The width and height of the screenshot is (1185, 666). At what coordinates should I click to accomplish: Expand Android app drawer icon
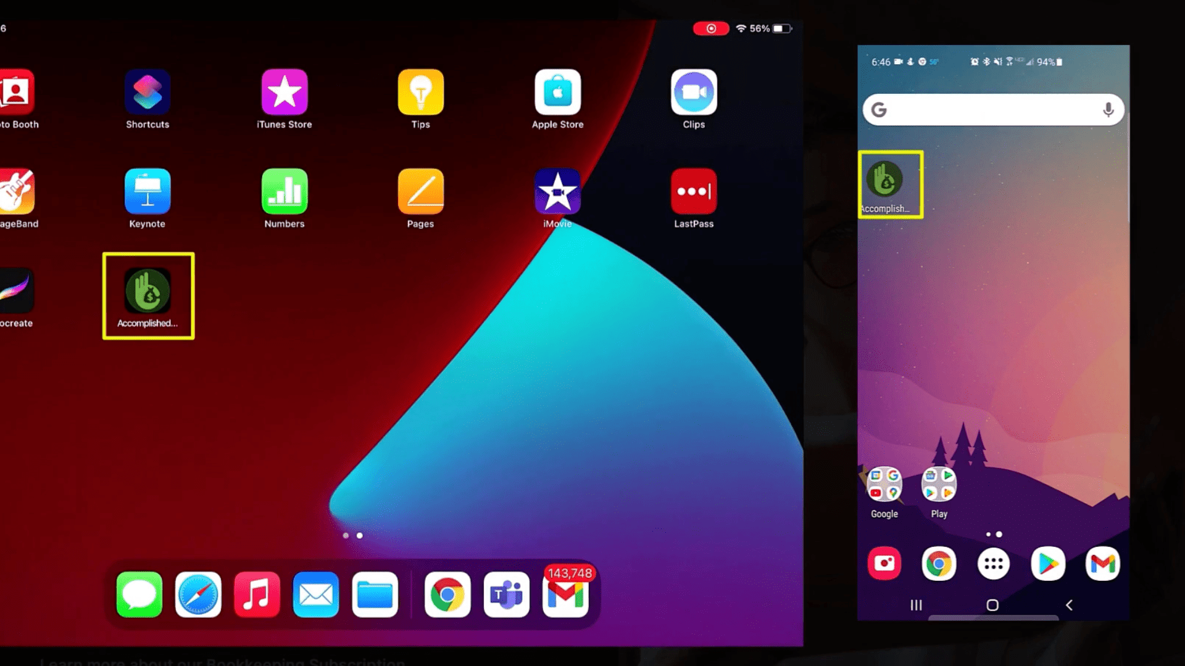(993, 563)
